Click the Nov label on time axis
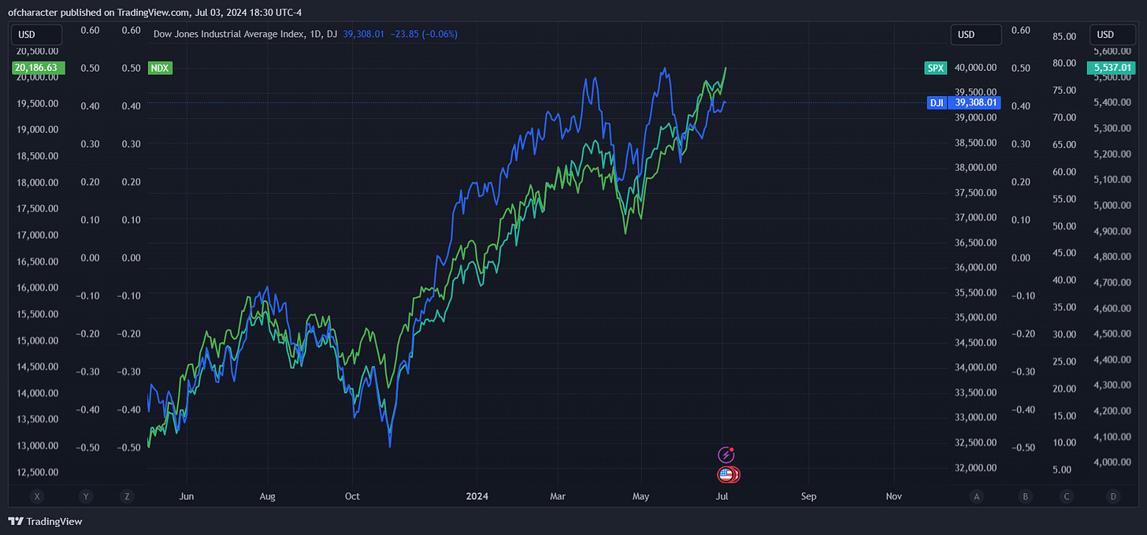Screen dimensions: 1147x535 (893, 496)
